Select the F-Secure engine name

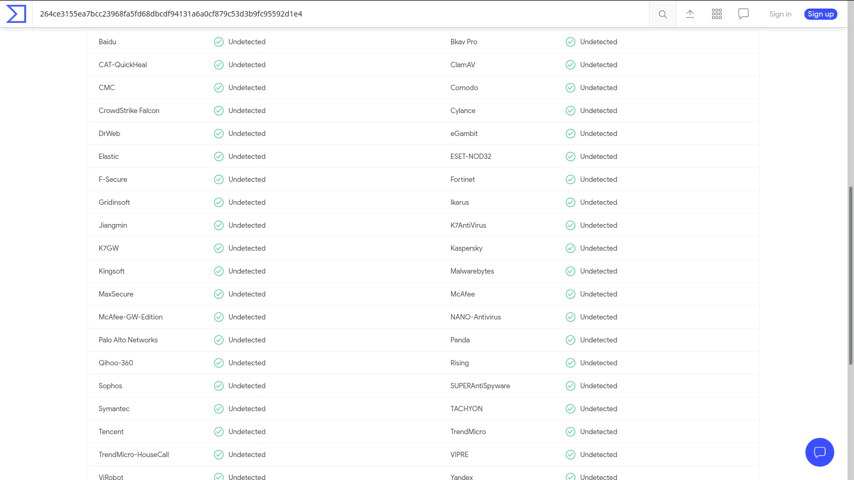[x=113, y=179]
